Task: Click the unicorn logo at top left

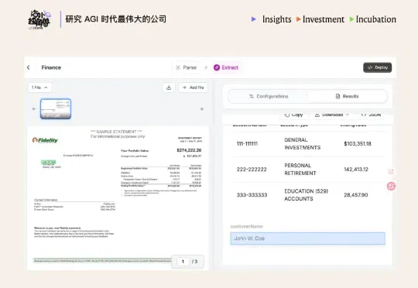Action: [x=39, y=19]
